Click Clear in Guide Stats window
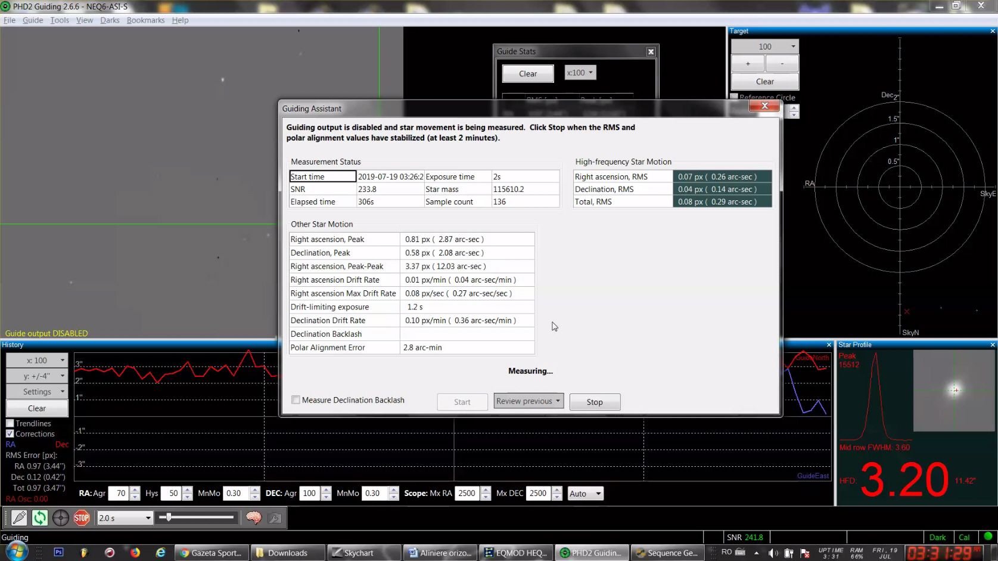This screenshot has width=998, height=561. pyautogui.click(x=528, y=73)
